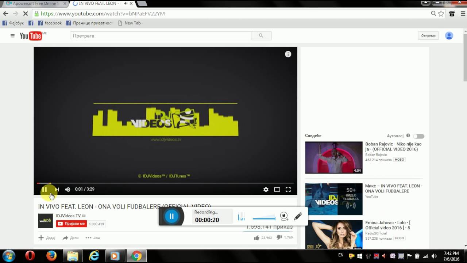Enable webcam in the recorder toolbar
The image size is (467, 263).
pyautogui.click(x=284, y=216)
